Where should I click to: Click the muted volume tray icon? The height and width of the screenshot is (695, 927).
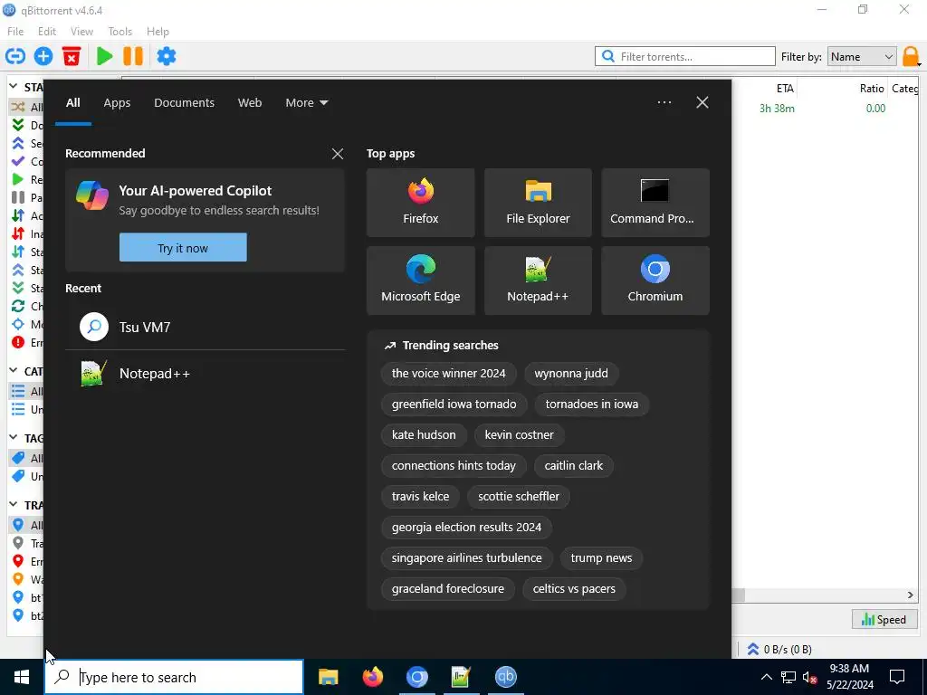click(810, 678)
